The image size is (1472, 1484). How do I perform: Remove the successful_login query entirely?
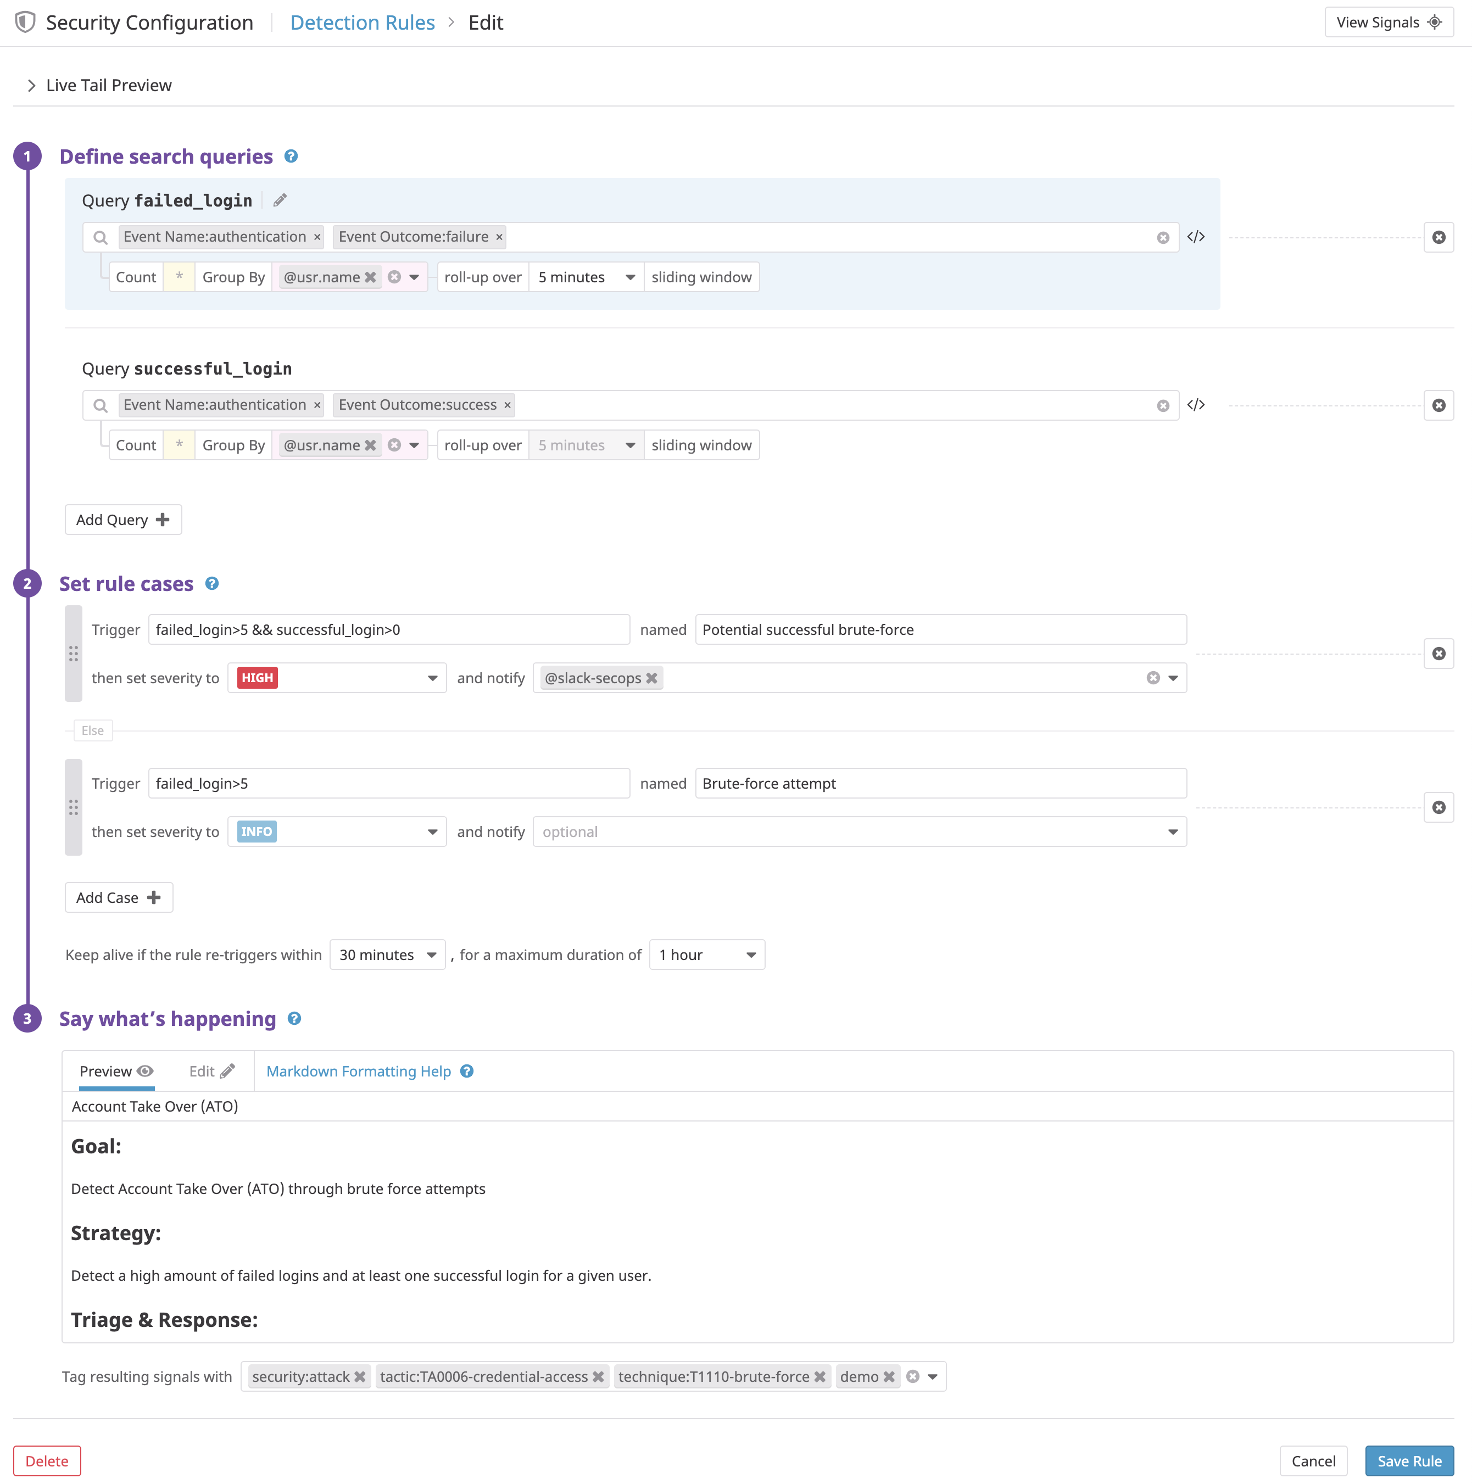(x=1439, y=405)
